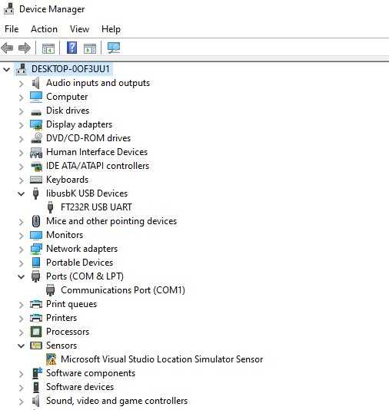Click the Display adapters icon
389x410 pixels.
click(36, 124)
